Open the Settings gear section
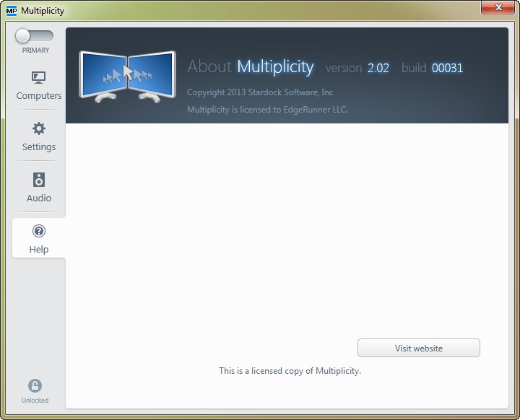The height and width of the screenshot is (420, 520). pos(39,136)
